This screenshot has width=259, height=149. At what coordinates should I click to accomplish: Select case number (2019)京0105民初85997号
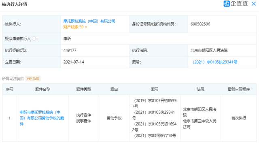pyautogui.click(x=155, y=103)
